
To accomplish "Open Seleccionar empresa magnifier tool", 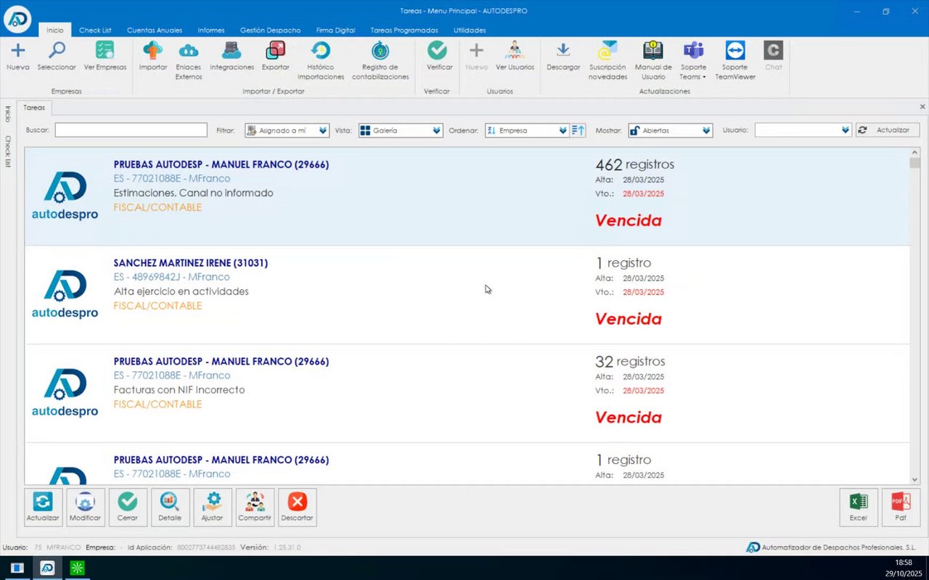I will point(57,57).
